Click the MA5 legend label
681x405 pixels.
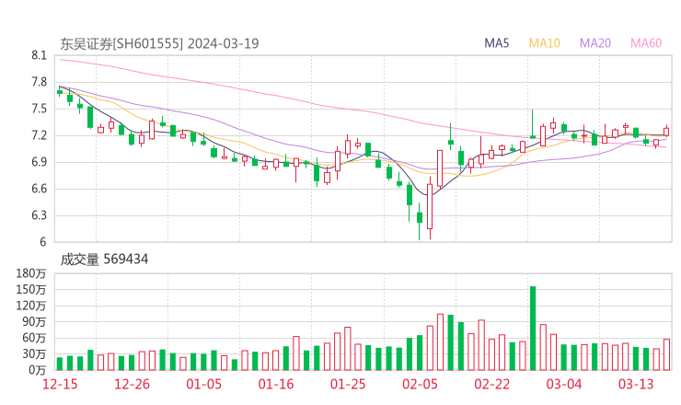pos(496,43)
